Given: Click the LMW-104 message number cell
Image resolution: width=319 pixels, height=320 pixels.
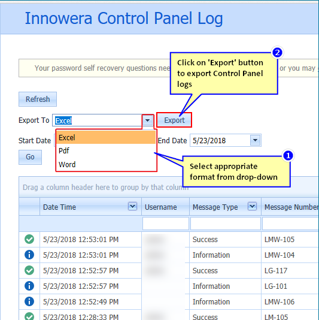Looking at the screenshot, I should point(290,255).
